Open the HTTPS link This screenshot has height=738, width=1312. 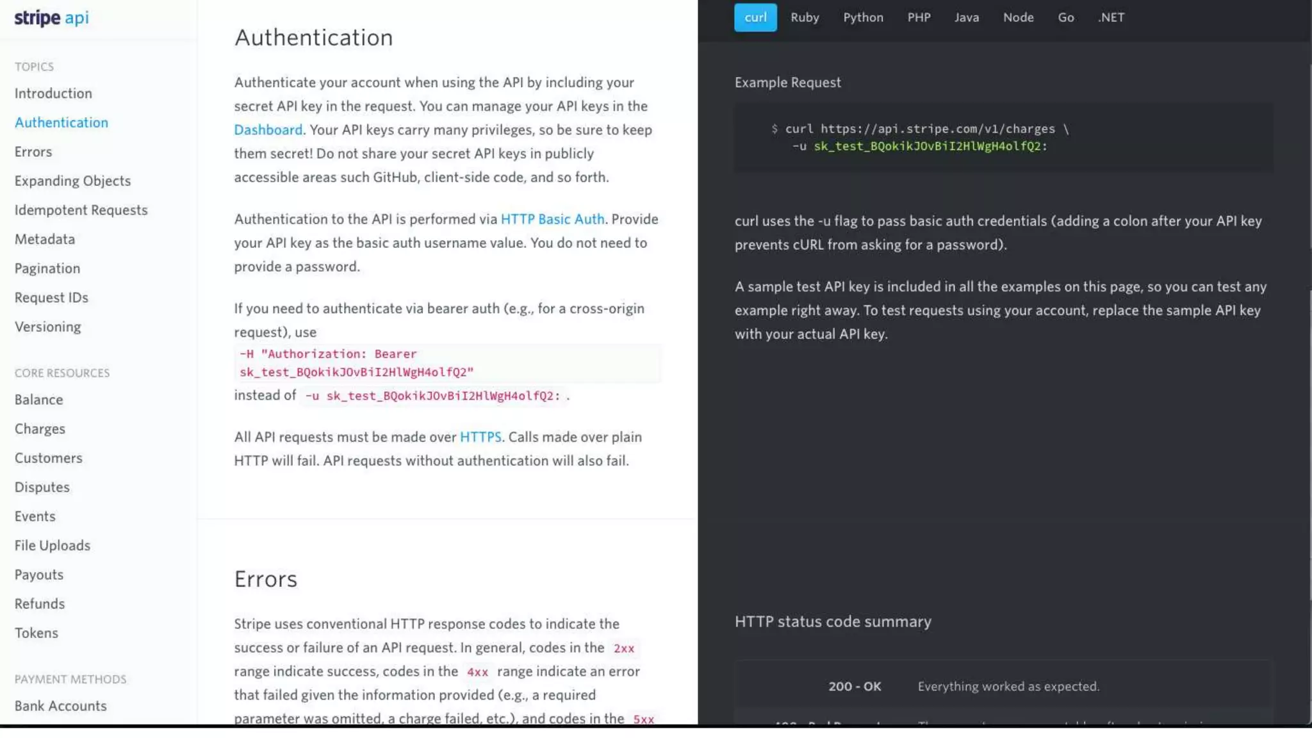coord(480,437)
